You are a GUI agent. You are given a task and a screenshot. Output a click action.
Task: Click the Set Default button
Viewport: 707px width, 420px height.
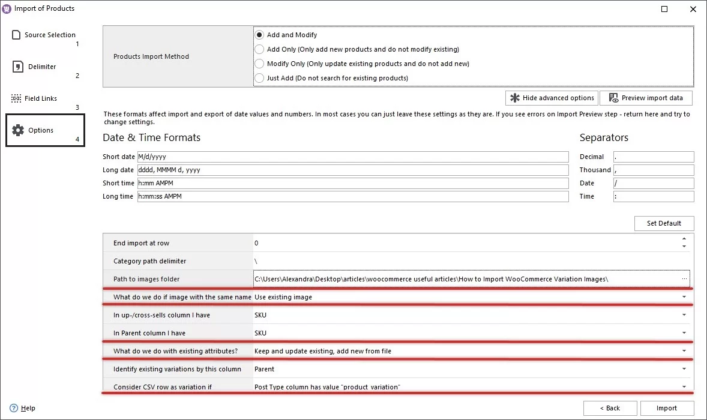[664, 223]
